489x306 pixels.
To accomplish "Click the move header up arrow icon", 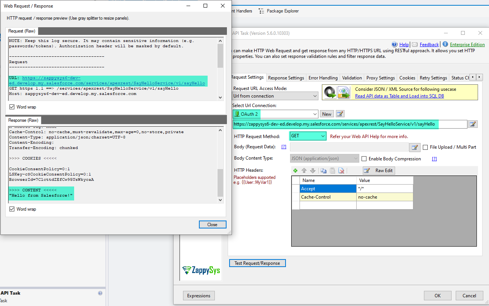I will pyautogui.click(x=304, y=171).
